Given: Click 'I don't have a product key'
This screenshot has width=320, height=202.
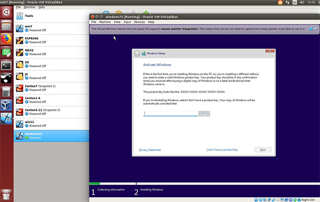Looking at the screenshot, I should (x=222, y=150).
